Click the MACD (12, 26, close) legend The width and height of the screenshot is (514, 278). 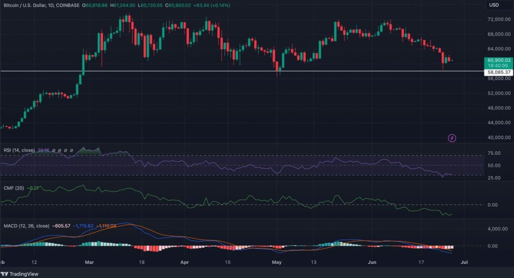click(x=27, y=226)
